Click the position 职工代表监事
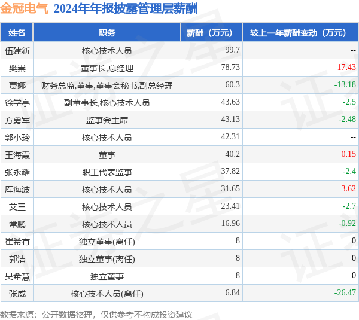 [107, 172]
